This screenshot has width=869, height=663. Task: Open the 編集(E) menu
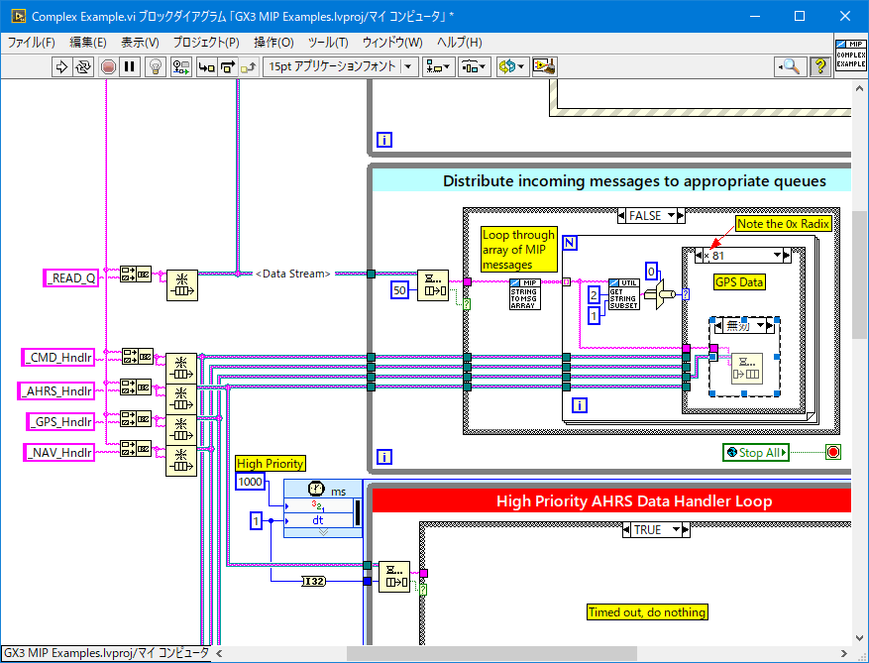(87, 43)
